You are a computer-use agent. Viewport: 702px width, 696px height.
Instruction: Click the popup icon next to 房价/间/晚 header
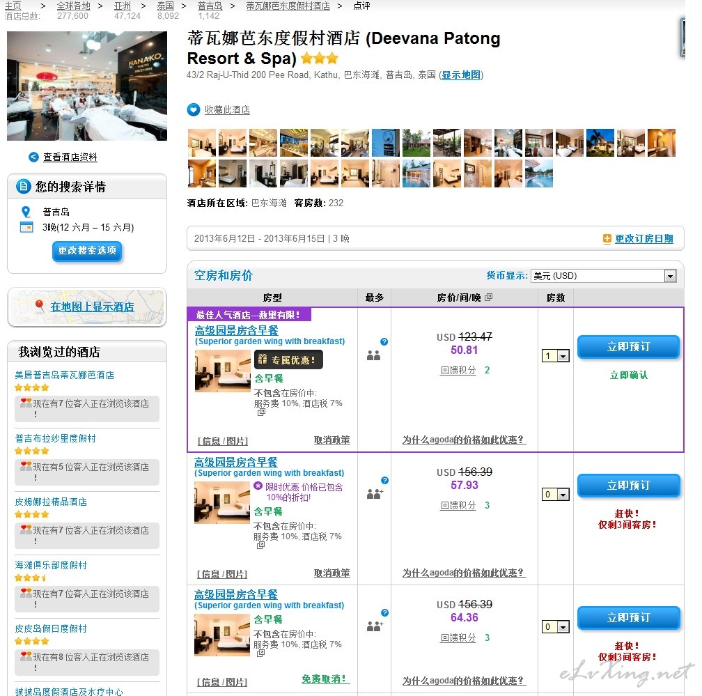tap(488, 297)
